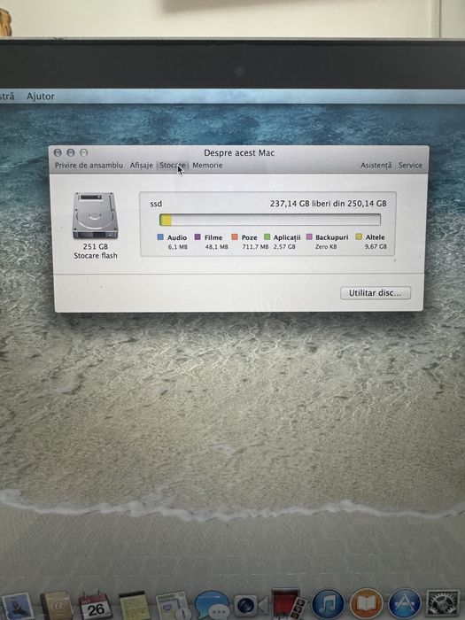
Task: Zoom the Despre acest Mac window
Action: tap(84, 152)
